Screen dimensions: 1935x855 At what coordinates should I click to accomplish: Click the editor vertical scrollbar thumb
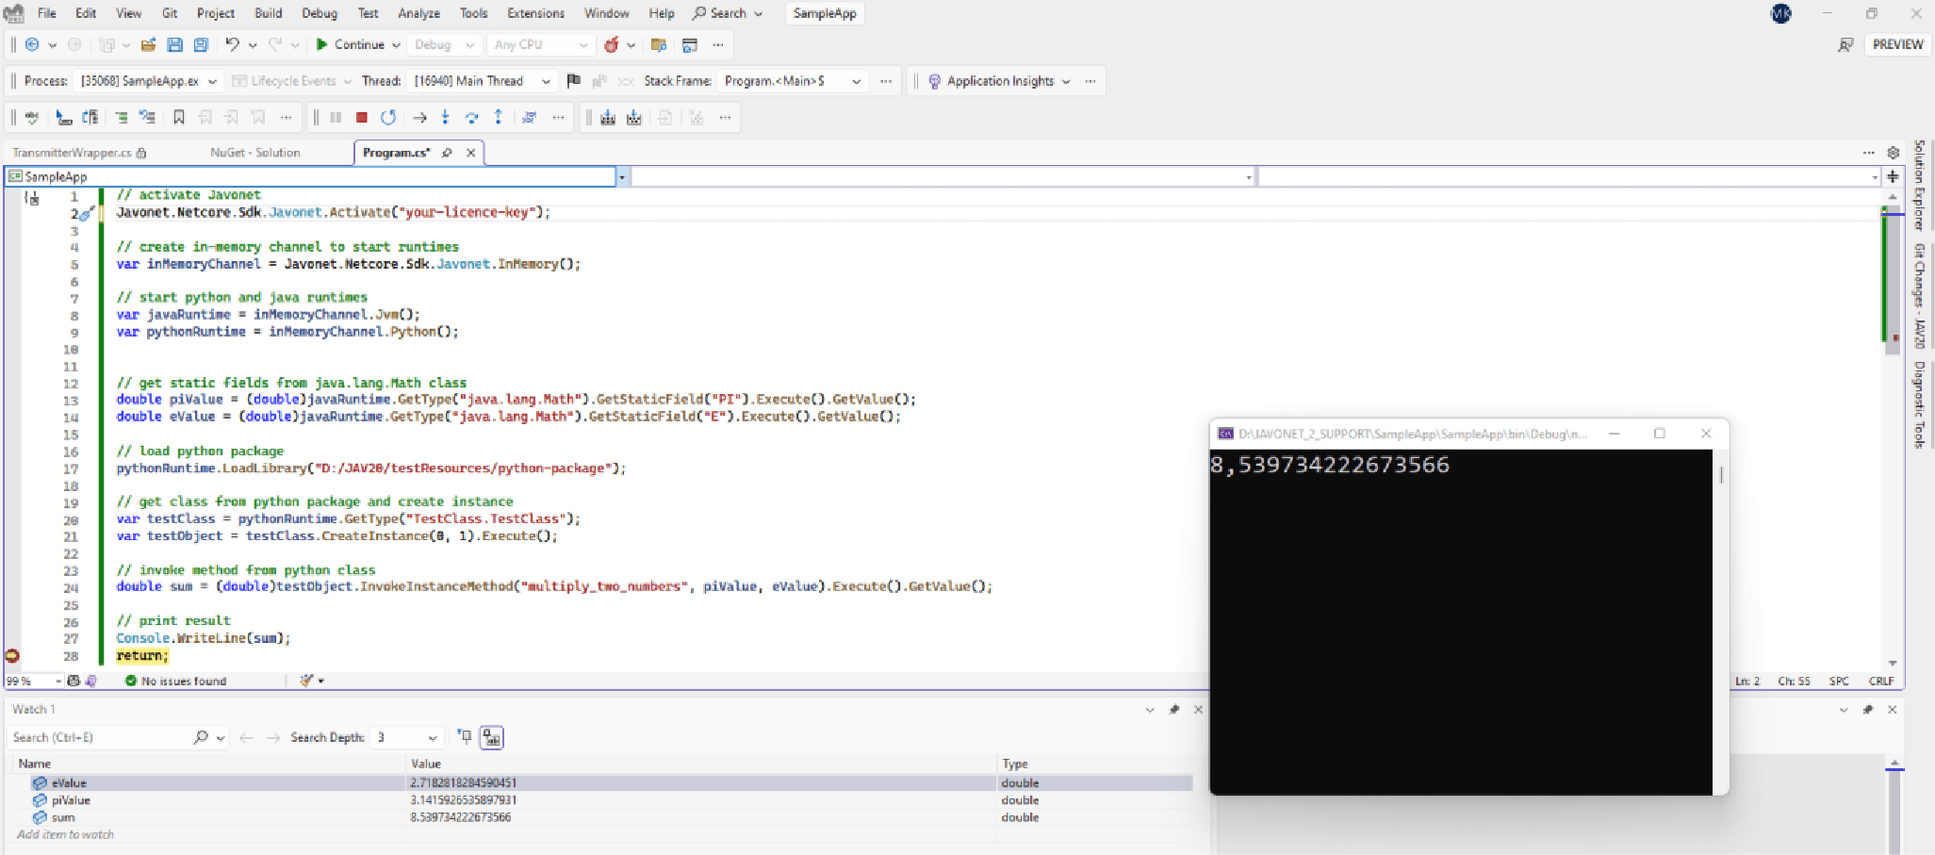pyautogui.click(x=1893, y=280)
